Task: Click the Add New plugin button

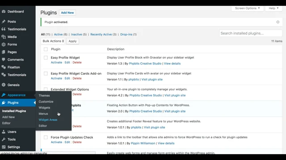Action: pyautogui.click(x=67, y=13)
